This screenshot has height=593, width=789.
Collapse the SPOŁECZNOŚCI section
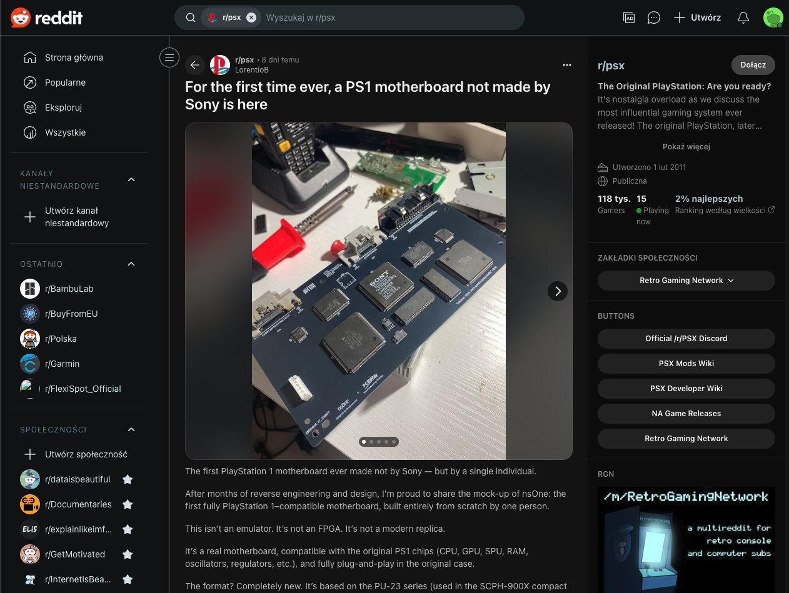pyautogui.click(x=131, y=429)
